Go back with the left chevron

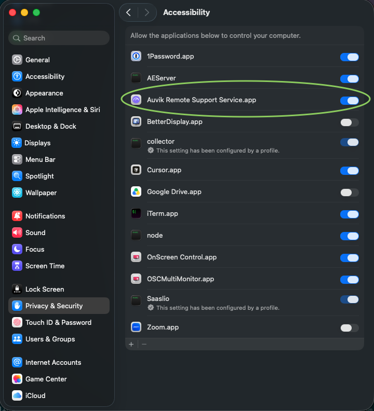(128, 12)
